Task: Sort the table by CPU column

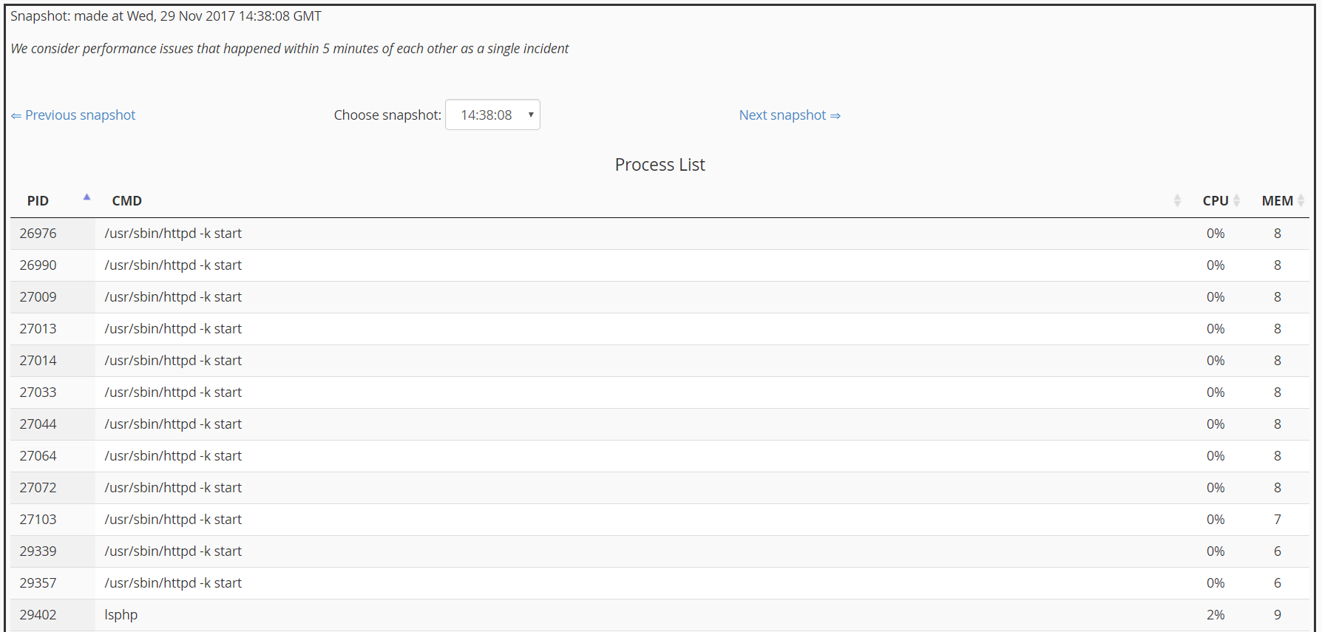Action: click(x=1235, y=200)
